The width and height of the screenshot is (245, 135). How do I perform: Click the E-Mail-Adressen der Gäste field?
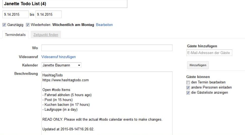[x=209, y=53]
